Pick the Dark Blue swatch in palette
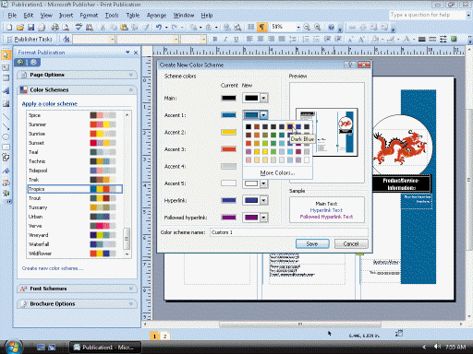Viewport: 473px width, 354px height. (x=290, y=126)
